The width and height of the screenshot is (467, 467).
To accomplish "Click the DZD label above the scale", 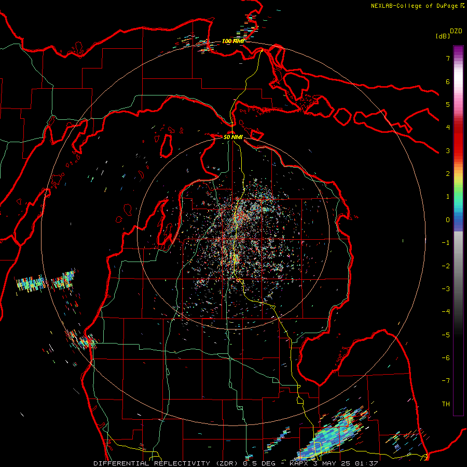I will tap(456, 31).
